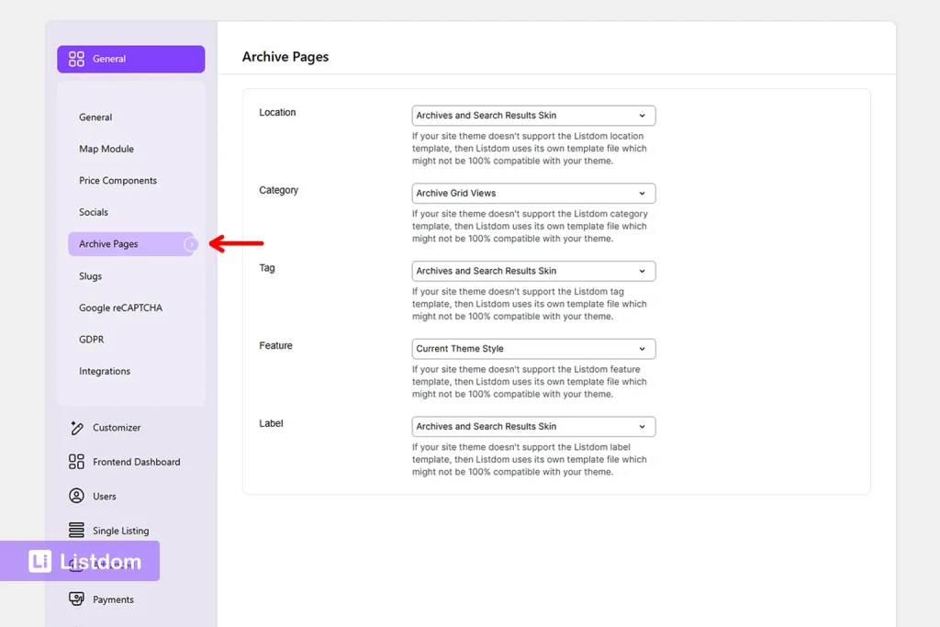Screen dimensions: 940x627
Task: Open the Feature dropdown showing Current Theme Style
Action: point(533,349)
